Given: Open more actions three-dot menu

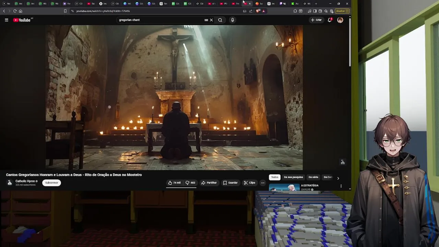Looking at the screenshot, I should tap(263, 183).
